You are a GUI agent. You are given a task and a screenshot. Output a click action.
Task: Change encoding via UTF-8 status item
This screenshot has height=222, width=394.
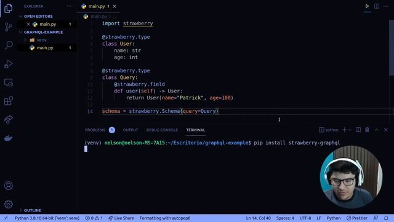[x=305, y=218]
